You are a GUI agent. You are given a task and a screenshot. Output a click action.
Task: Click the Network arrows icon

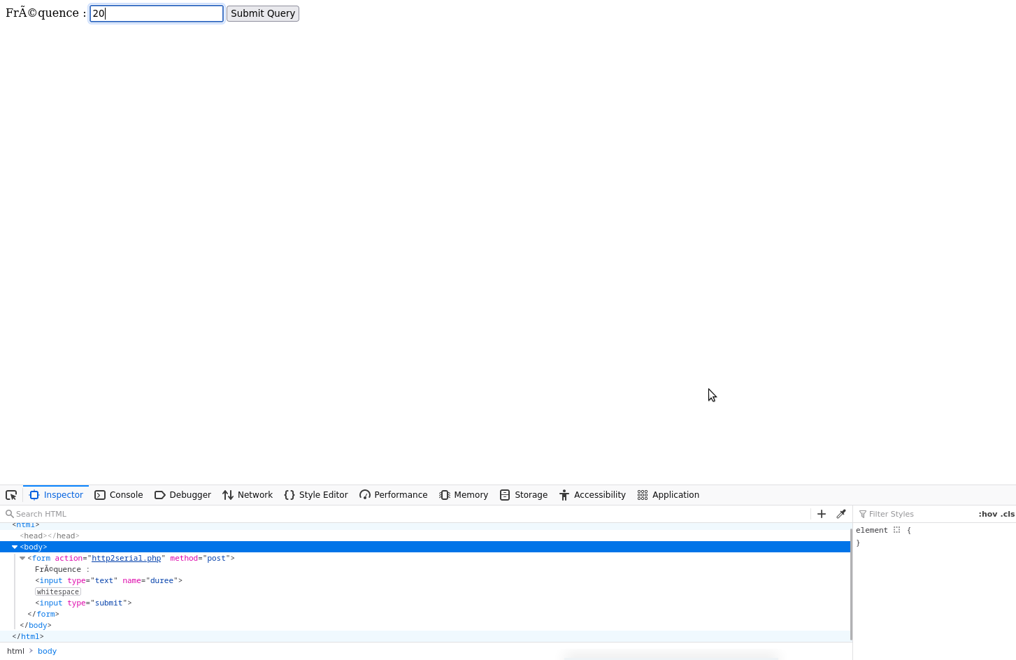[x=228, y=495]
